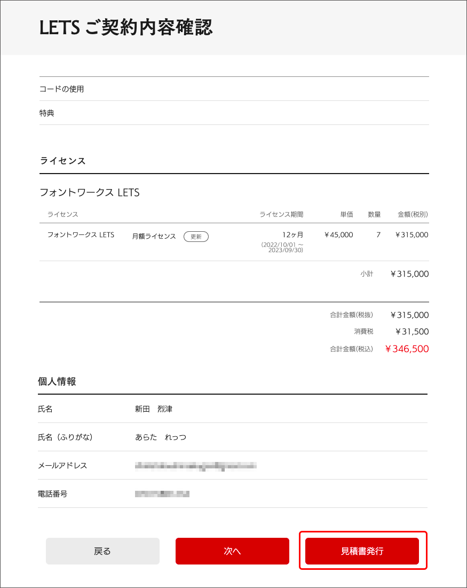This screenshot has height=588, width=467.
Task: Click the quantity value 7
Action: coord(378,234)
